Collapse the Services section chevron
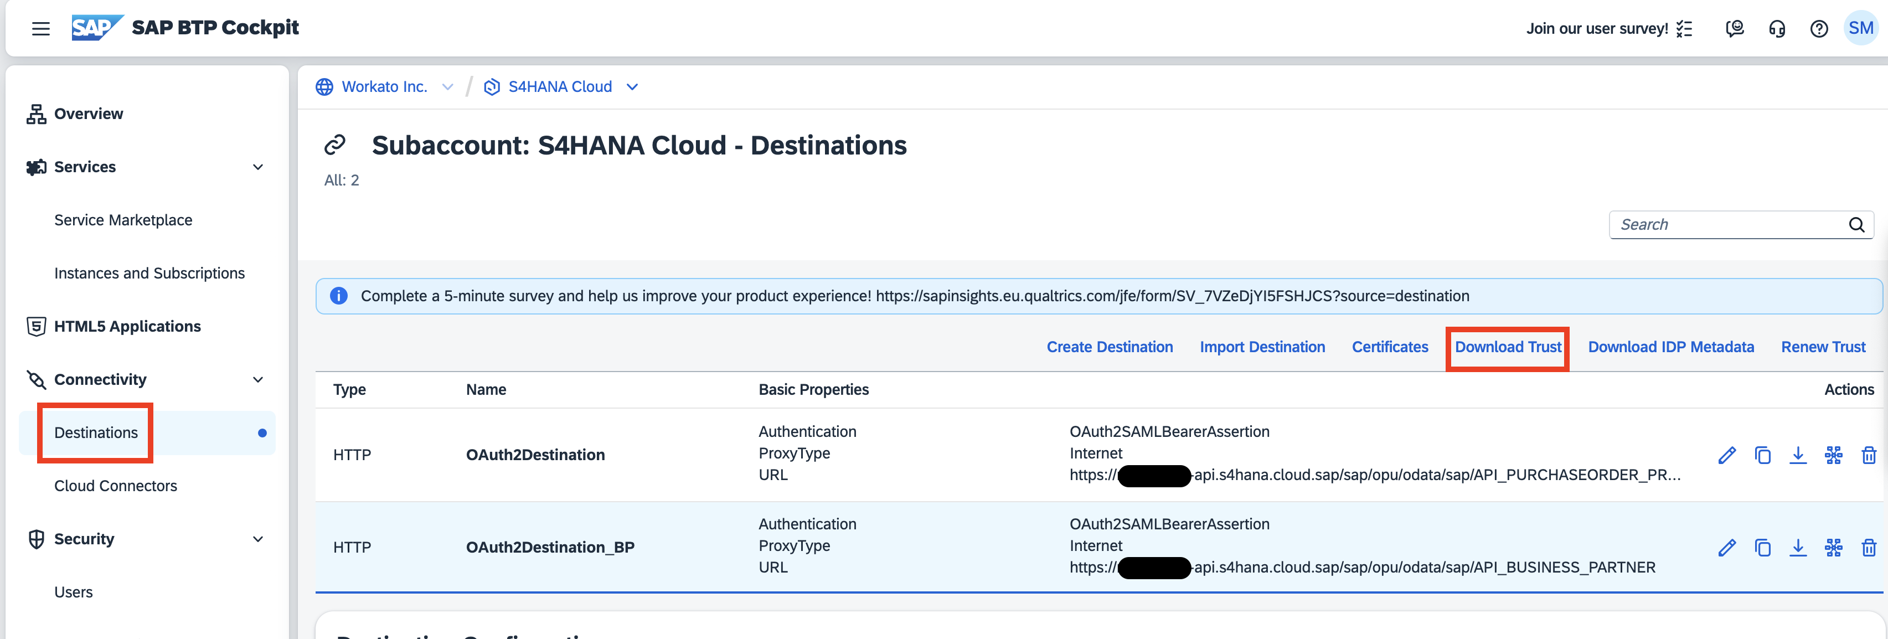 [x=258, y=167]
